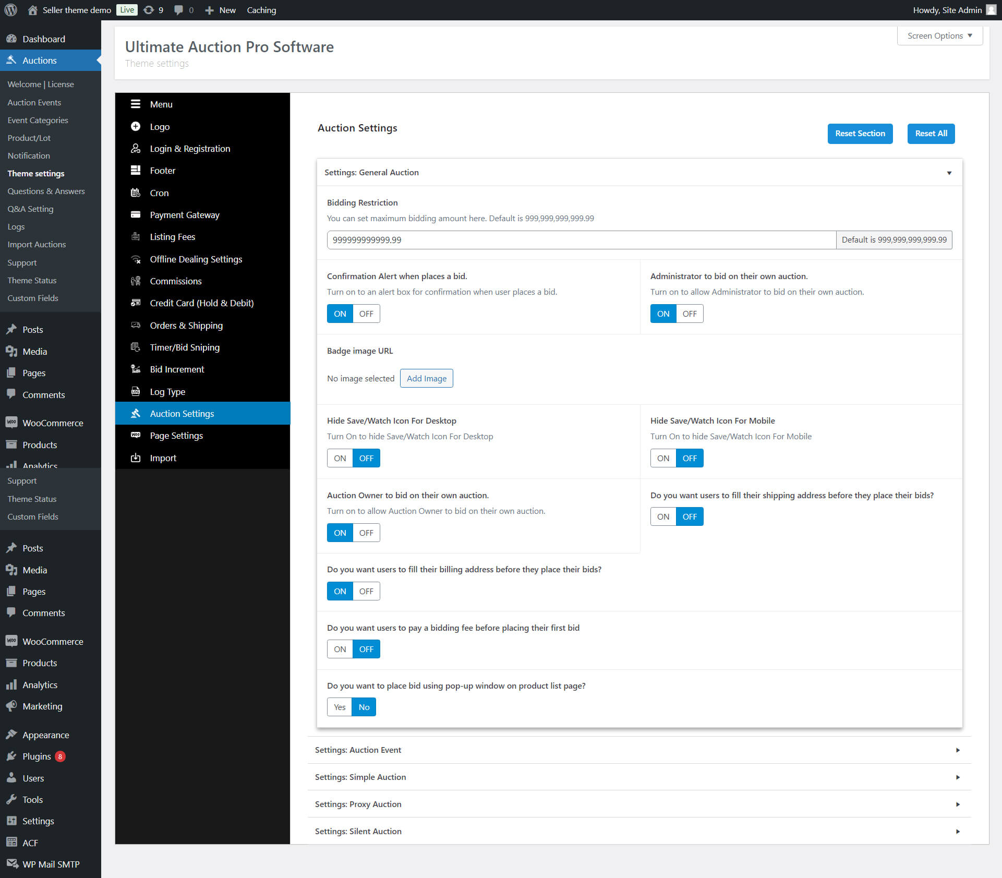Turn ON bidding fee before first bid

(x=340, y=649)
